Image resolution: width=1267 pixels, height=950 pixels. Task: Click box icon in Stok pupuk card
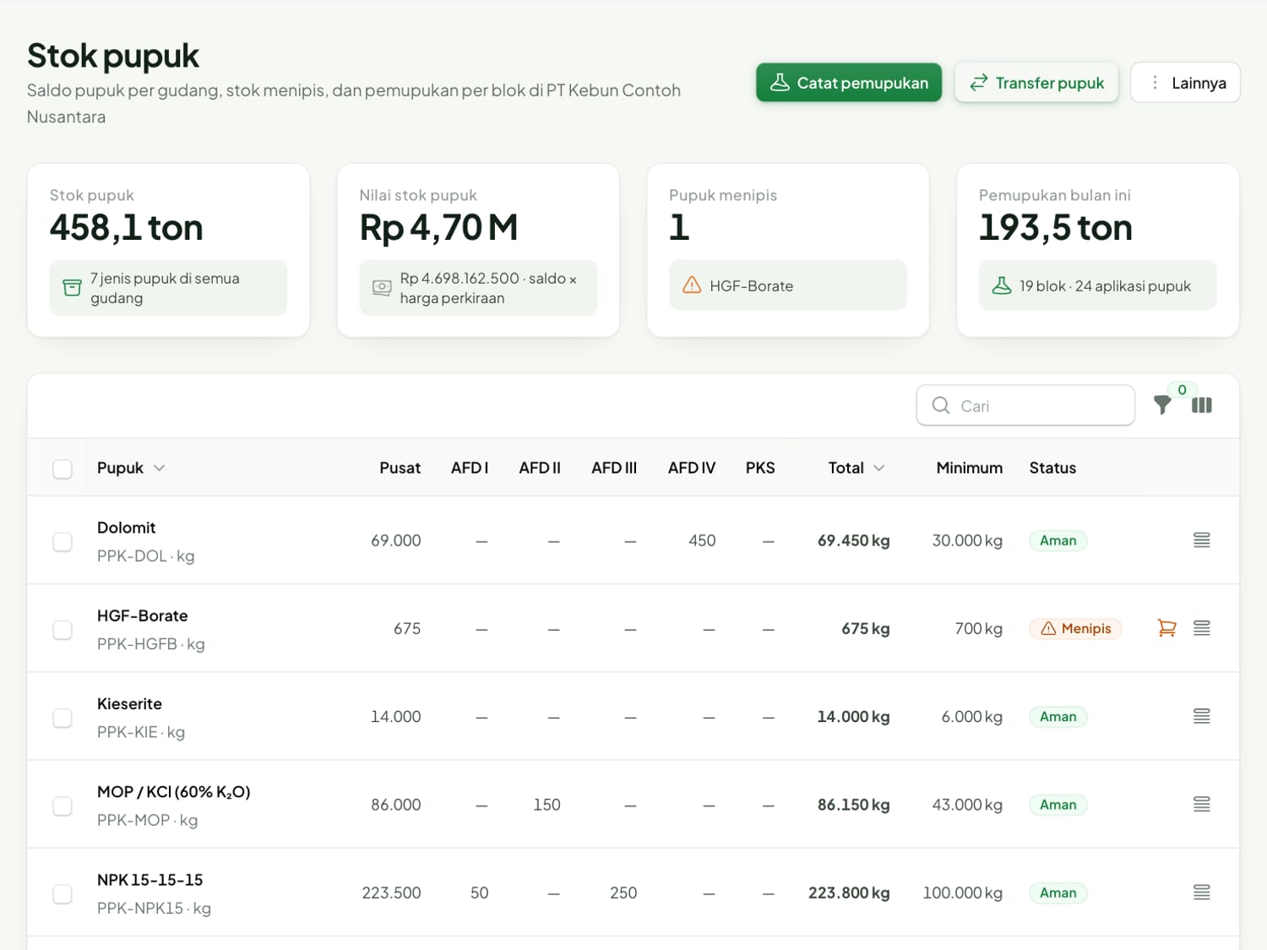73,288
